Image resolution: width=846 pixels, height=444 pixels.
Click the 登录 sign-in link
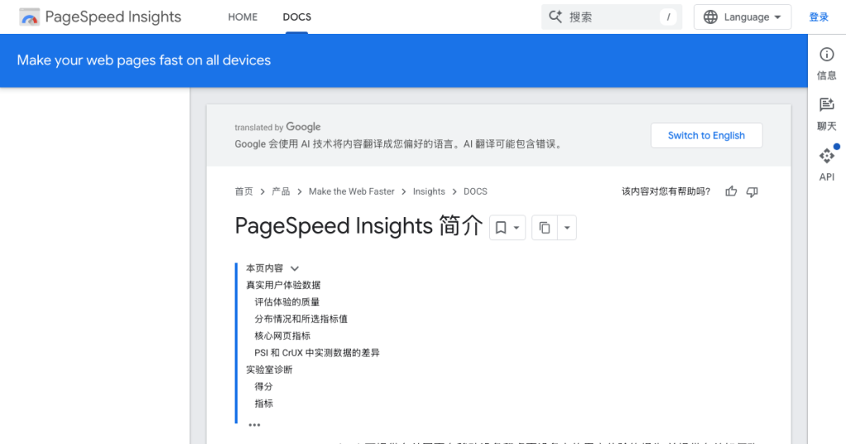click(x=819, y=17)
